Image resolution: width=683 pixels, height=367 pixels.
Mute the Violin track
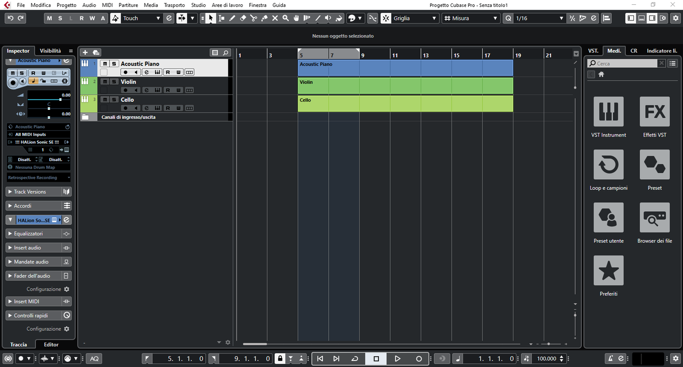pos(105,82)
